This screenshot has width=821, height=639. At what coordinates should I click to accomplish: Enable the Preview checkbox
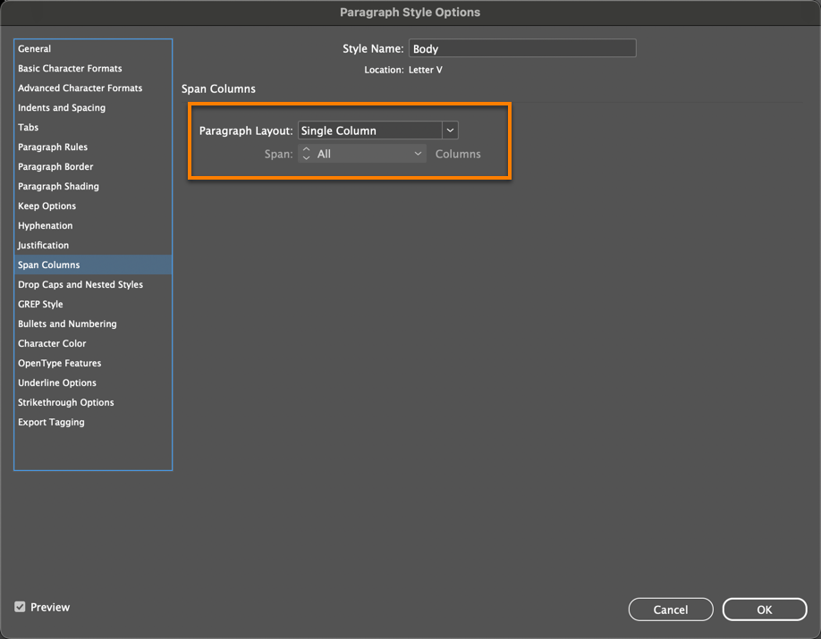click(20, 607)
